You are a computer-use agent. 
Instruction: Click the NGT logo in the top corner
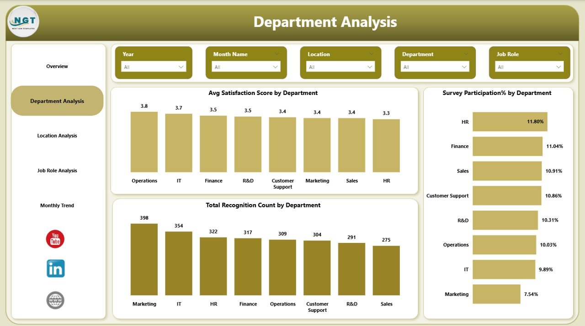pyautogui.click(x=23, y=21)
